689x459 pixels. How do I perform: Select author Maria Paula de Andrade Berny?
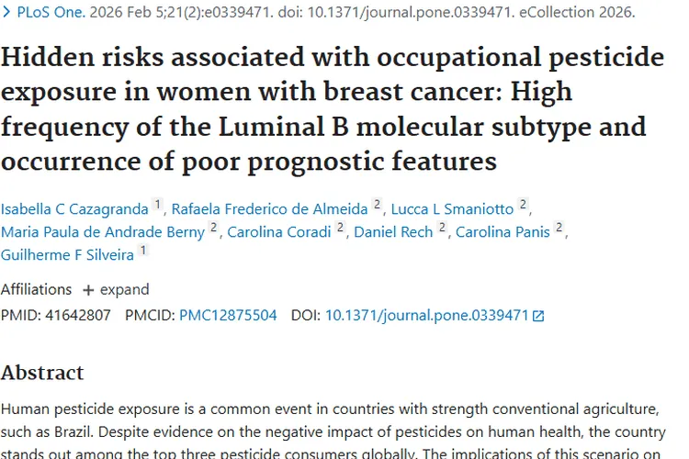pyautogui.click(x=103, y=231)
